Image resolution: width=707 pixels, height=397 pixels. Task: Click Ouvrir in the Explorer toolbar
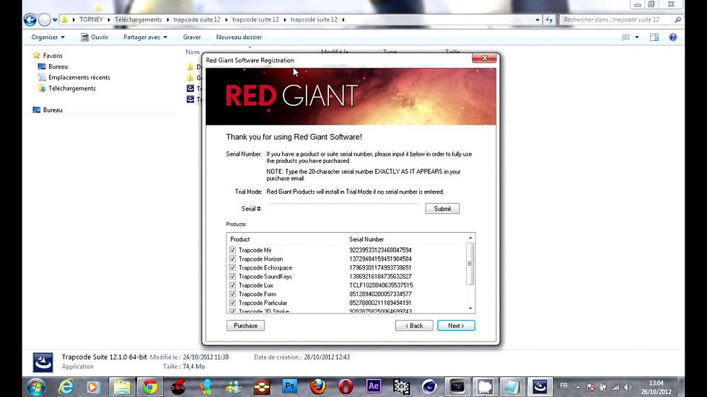(x=95, y=37)
